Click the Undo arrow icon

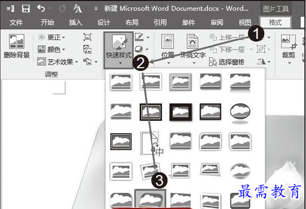41,8
